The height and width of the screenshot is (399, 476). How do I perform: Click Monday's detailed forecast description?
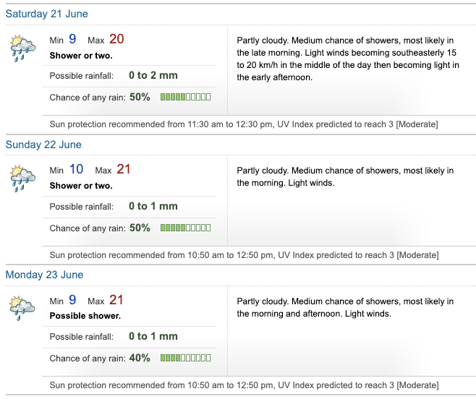pyautogui.click(x=345, y=308)
